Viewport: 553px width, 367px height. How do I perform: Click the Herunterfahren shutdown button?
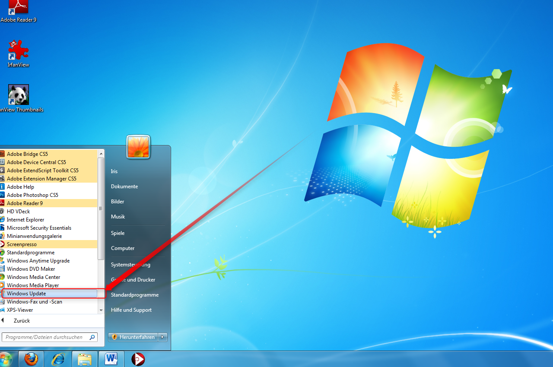(133, 337)
